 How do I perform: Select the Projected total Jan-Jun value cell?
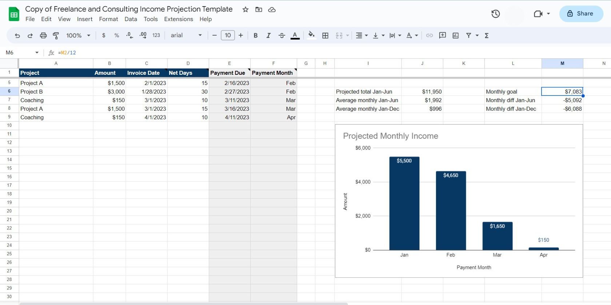point(422,92)
